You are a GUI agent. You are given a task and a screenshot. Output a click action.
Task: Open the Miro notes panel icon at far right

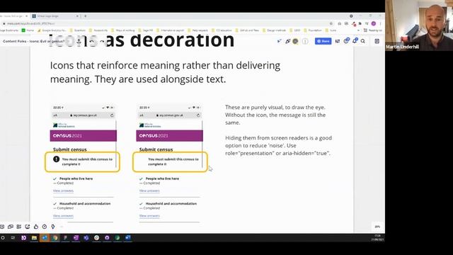[x=377, y=41]
